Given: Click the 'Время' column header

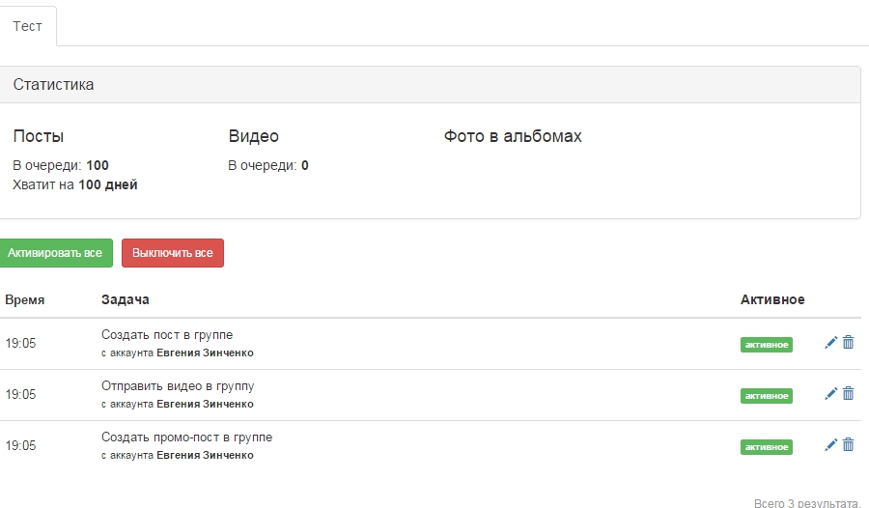Looking at the screenshot, I should tap(25, 300).
